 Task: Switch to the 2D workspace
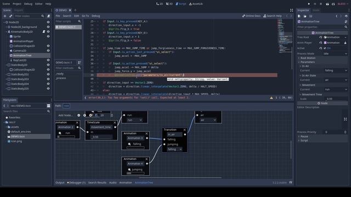pyautogui.click(x=160, y=4)
